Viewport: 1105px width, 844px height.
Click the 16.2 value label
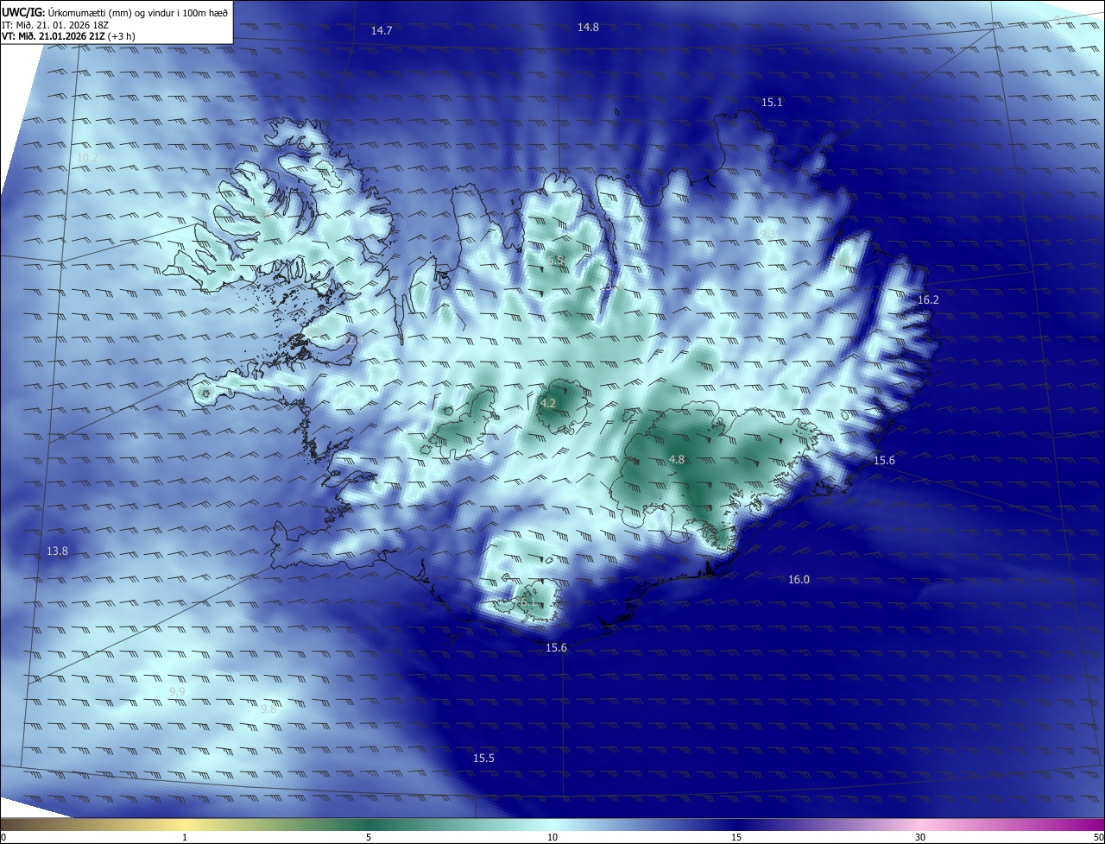928,299
